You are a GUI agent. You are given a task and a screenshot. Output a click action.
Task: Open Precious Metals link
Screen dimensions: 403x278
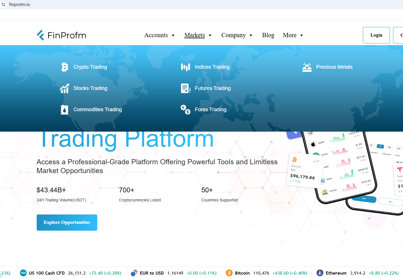click(334, 67)
